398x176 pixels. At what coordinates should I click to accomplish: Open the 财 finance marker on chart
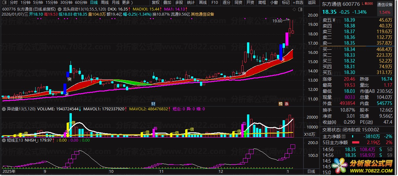[x=153, y=104]
